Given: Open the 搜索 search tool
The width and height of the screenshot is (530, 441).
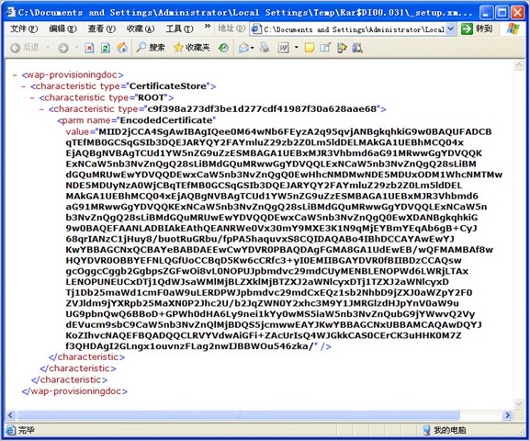Looking at the screenshot, I should click(x=151, y=48).
